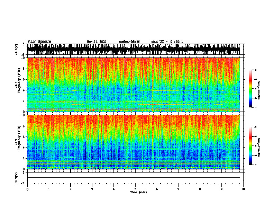Click the "-7" label on ch.1 colorbar
Viewport: 274px width, 212px height.
[255, 107]
